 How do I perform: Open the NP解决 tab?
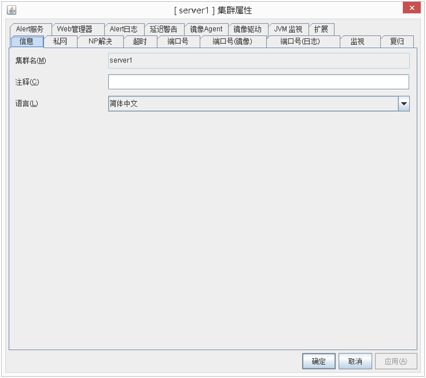point(100,42)
